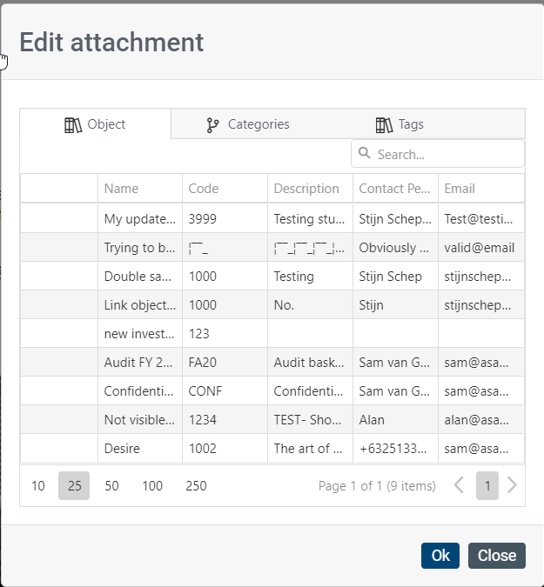Click the branch icon beside Categories
The height and width of the screenshot is (587, 544).
point(212,125)
